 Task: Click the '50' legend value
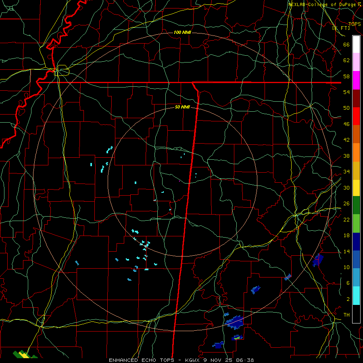pos(346,108)
